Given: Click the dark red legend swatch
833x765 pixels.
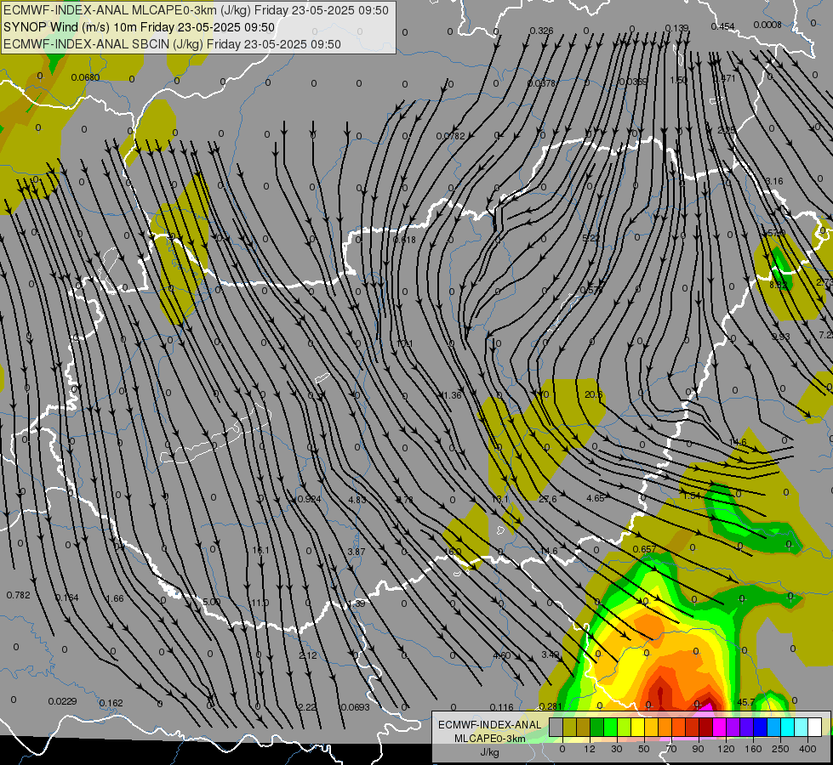Looking at the screenshot, I should coord(705,727).
